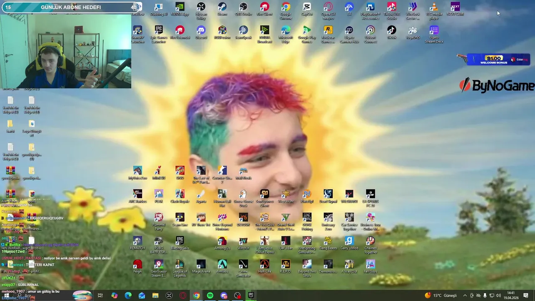The width and height of the screenshot is (535, 301).
Task: Open the Aimlabs desktop shortcut
Action: tap(222, 266)
